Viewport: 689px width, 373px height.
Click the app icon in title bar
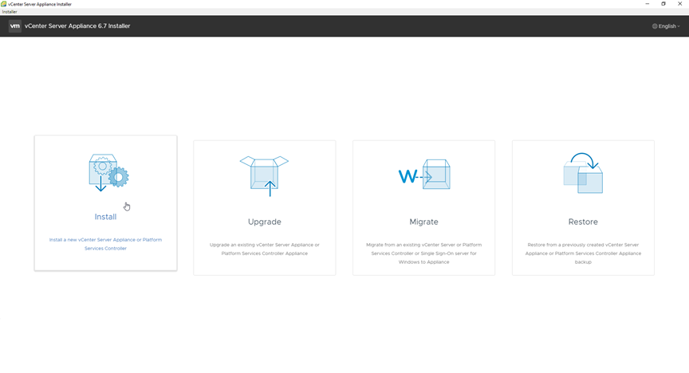pos(3,4)
